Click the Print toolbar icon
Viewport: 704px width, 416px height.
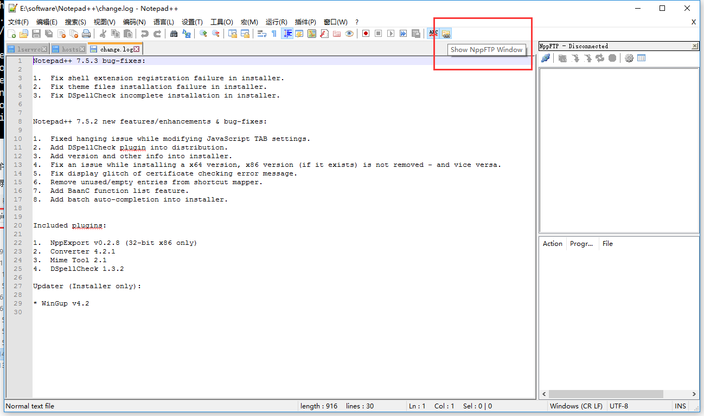point(86,34)
